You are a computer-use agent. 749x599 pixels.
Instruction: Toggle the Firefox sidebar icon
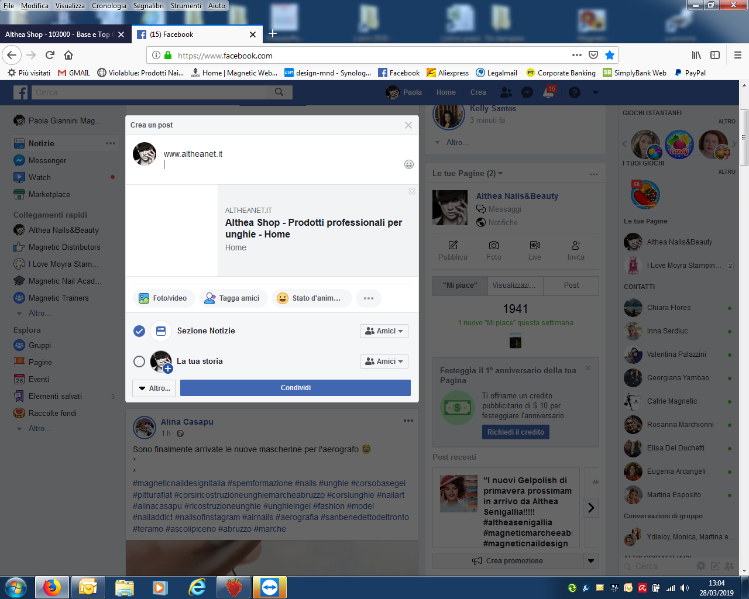click(715, 55)
